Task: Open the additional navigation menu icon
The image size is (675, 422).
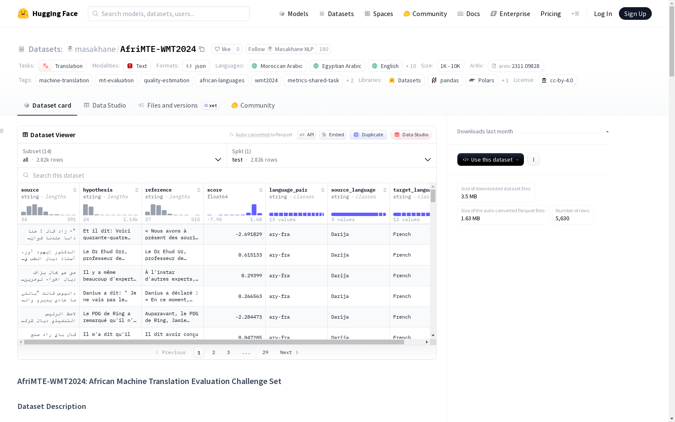Action: (575, 14)
